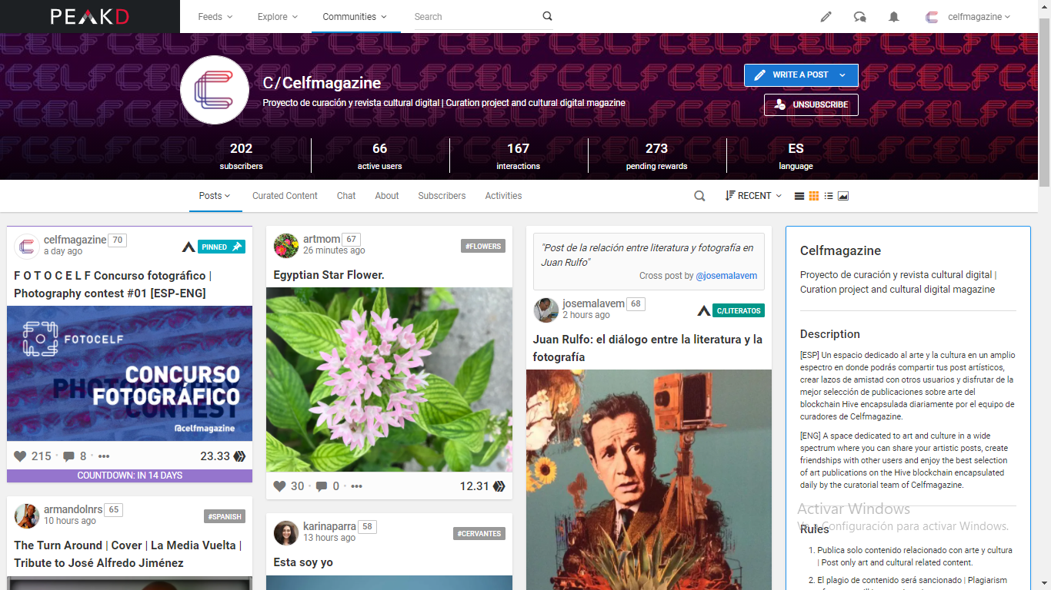Image resolution: width=1051 pixels, height=590 pixels.
Task: Open the comments search icon in top bar
Action: (859, 16)
